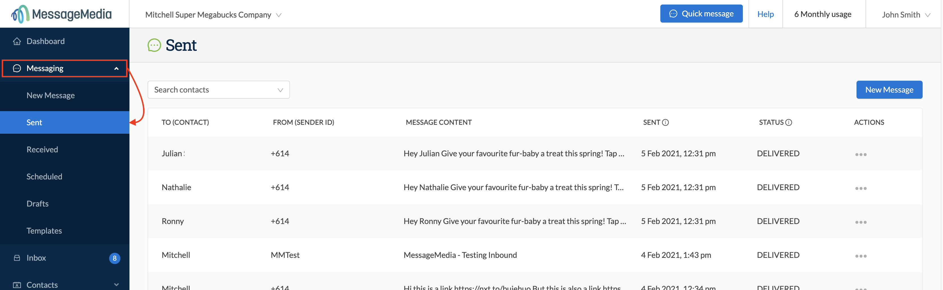Viewport: 943px width, 290px height.
Task: Click sender ID MMTest
Action: coord(285,255)
